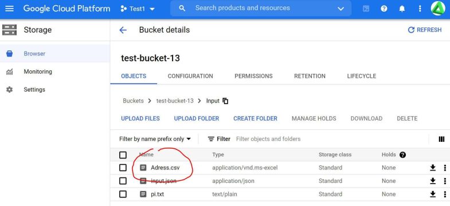The height and width of the screenshot is (206, 450).
Task: Switch to the Permissions tab
Action: click(253, 76)
